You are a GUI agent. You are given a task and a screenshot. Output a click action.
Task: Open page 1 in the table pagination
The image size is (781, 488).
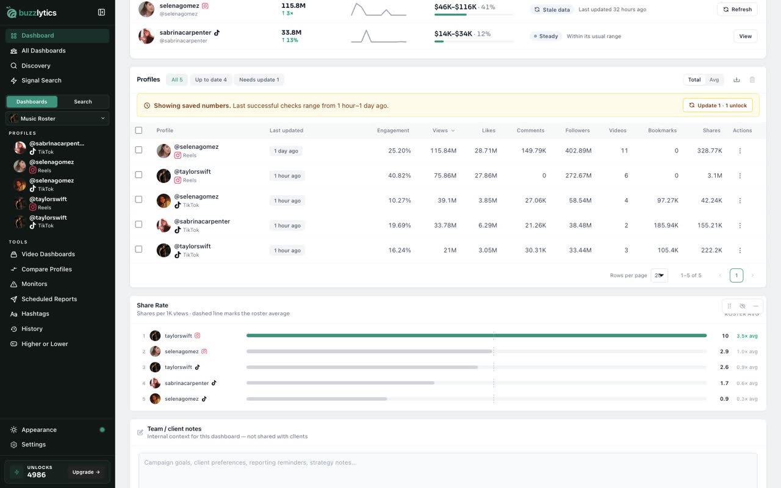(736, 276)
